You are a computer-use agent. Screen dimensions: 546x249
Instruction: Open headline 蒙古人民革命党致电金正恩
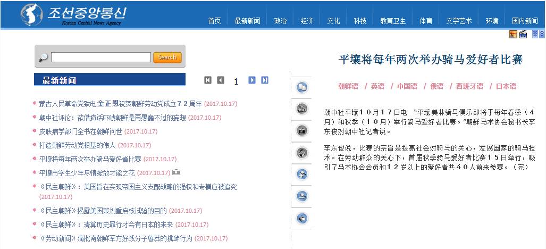pos(121,104)
